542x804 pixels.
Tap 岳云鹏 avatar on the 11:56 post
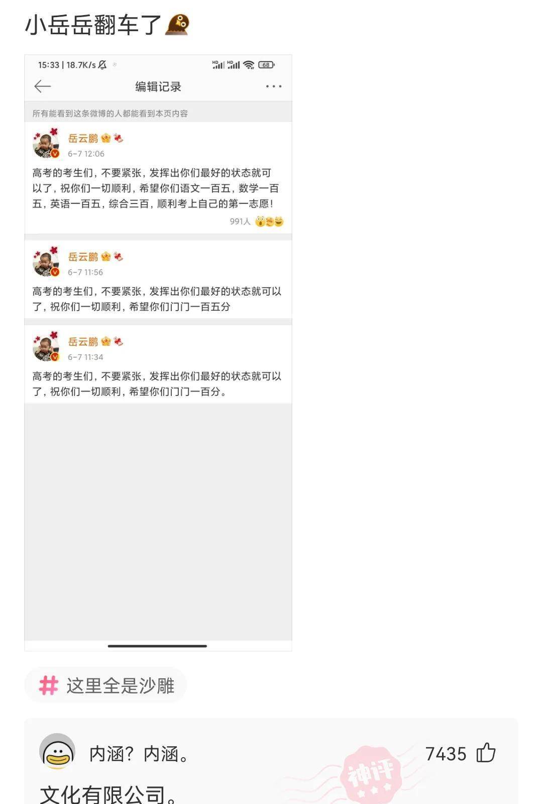click(x=46, y=262)
